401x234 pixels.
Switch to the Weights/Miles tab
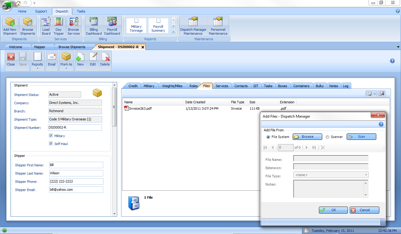pyautogui.click(x=172, y=86)
